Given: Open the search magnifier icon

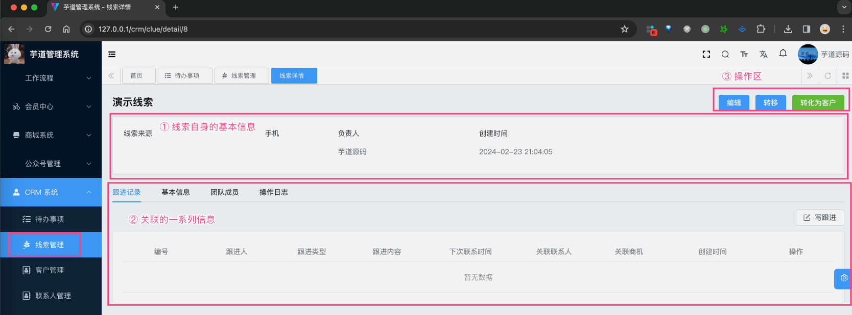Looking at the screenshot, I should point(725,55).
